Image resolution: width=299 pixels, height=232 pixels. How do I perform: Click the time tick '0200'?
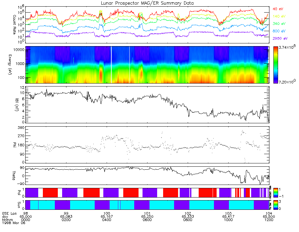tap(66, 220)
